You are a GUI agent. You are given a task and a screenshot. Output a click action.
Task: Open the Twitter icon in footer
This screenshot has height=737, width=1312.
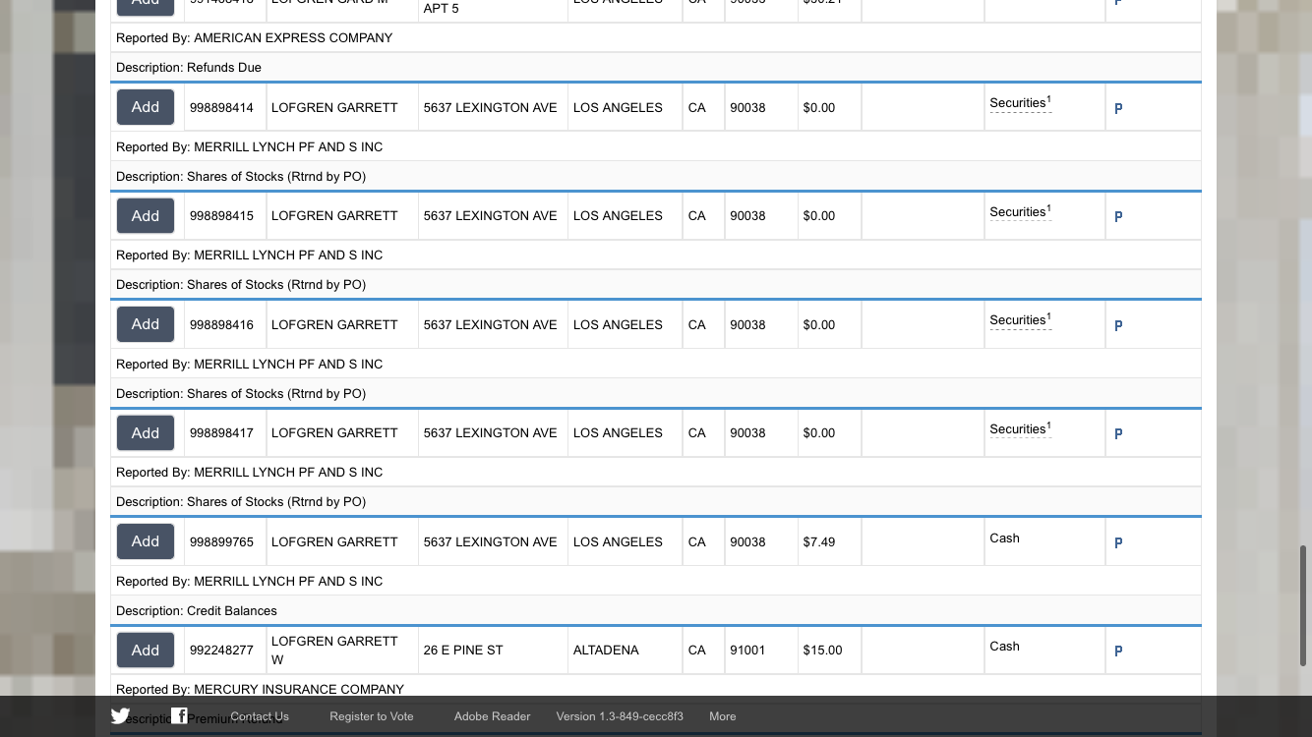[120, 716]
